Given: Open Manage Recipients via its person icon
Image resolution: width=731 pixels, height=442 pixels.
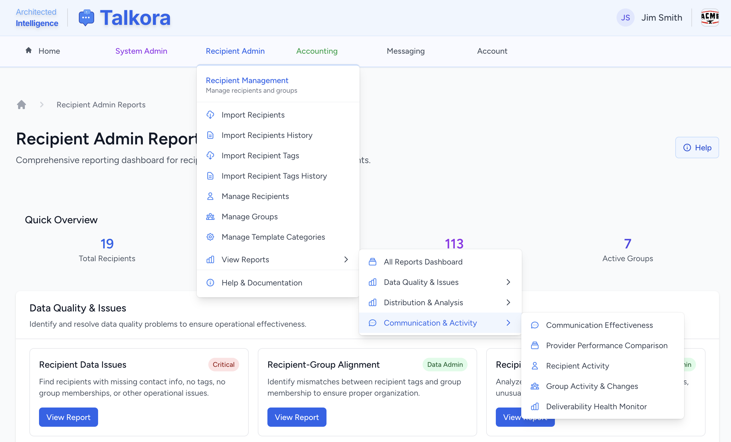Looking at the screenshot, I should [x=210, y=196].
